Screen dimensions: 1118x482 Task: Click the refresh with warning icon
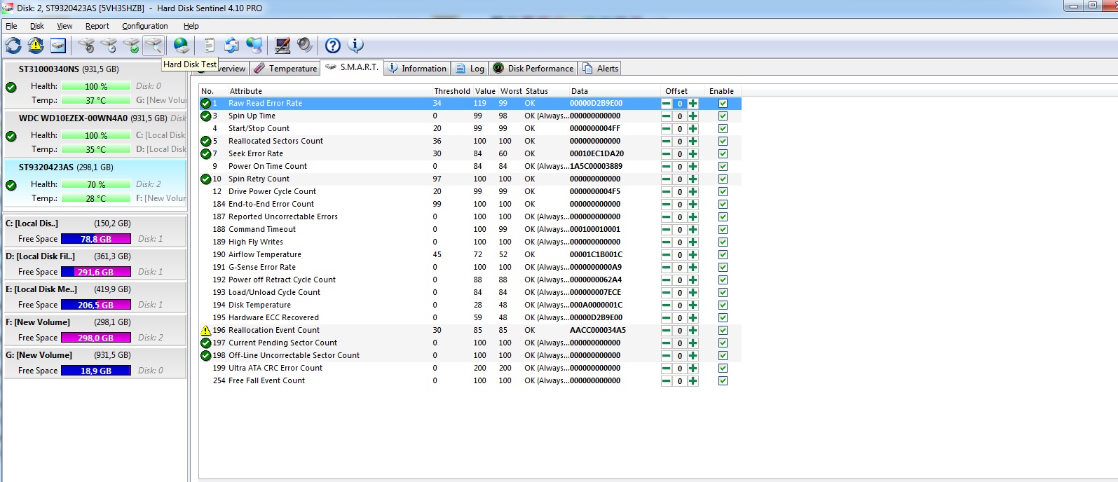[36, 46]
